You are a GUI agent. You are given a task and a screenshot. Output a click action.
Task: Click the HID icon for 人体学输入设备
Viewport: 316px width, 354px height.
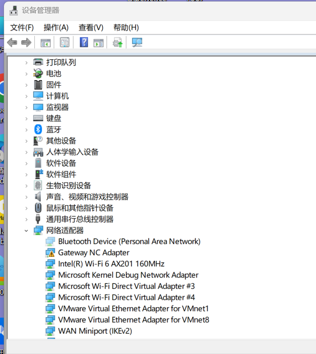[x=38, y=152]
